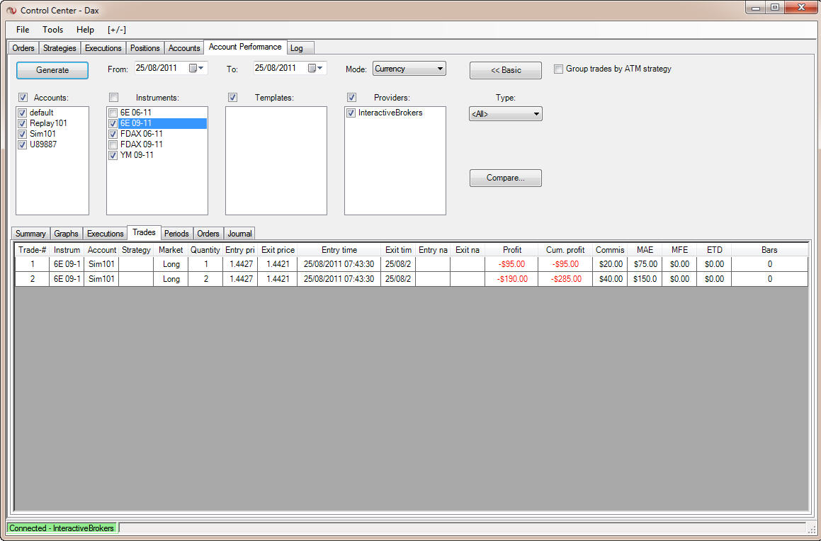Open the Graphs sub-tab
The image size is (821, 541).
[x=66, y=234]
